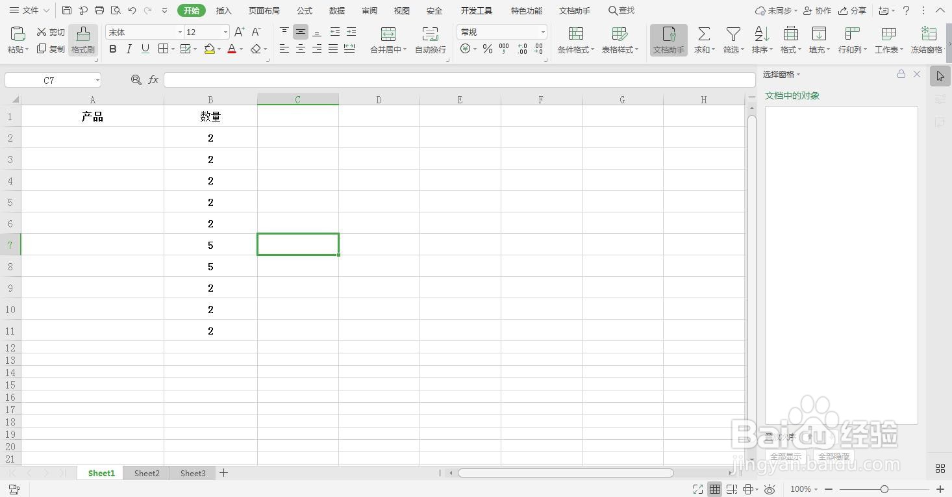
Task: Expand the Name Box dropdown for C7
Action: [x=97, y=80]
